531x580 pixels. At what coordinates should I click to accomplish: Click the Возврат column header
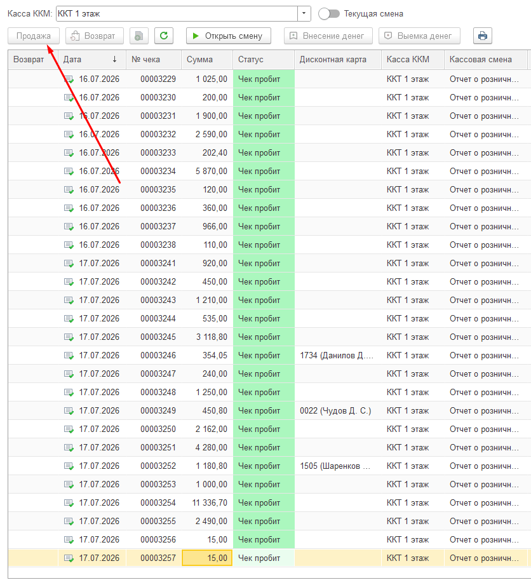[33, 60]
